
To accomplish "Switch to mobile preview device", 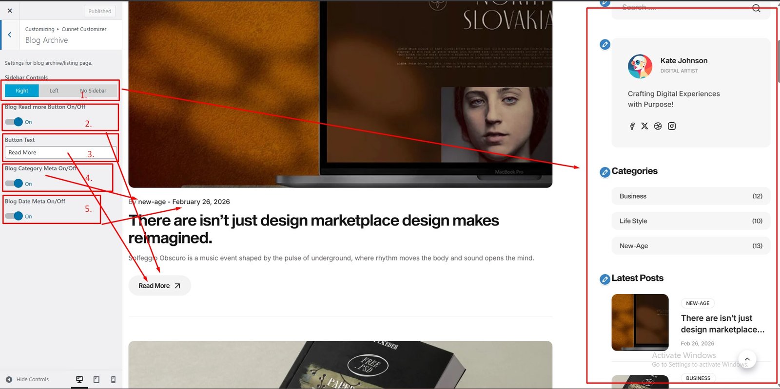I will 113,379.
